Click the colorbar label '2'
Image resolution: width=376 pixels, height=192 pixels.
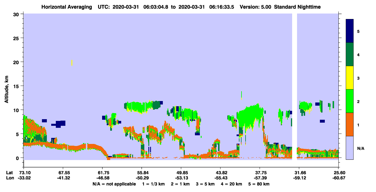click(x=358, y=101)
